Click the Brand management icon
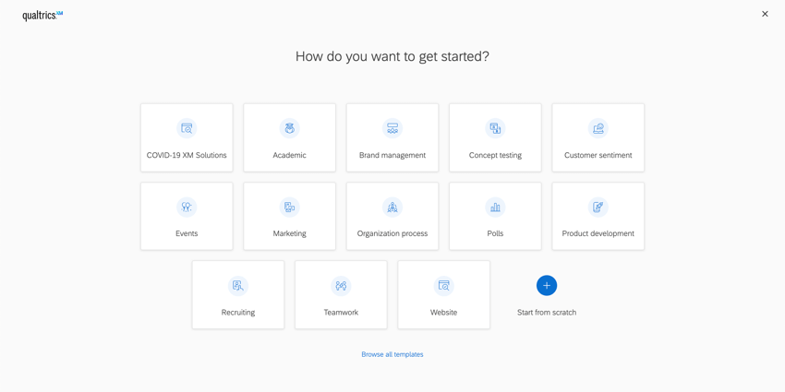The image size is (785, 392). pyautogui.click(x=392, y=128)
